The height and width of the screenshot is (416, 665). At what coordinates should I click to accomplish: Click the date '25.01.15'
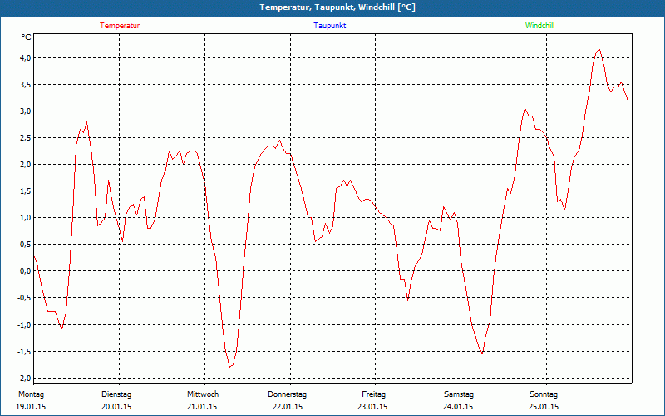(x=544, y=407)
